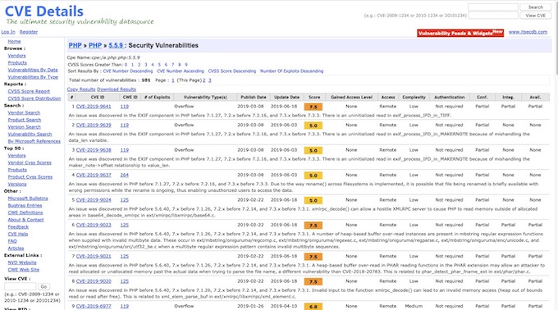558x310 pixels.
Task: Open the CVSS Score Report
Action: 29,91
